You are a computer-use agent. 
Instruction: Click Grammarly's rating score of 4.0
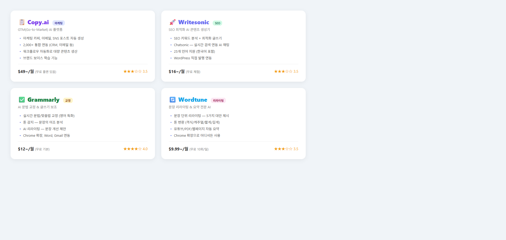click(x=145, y=149)
